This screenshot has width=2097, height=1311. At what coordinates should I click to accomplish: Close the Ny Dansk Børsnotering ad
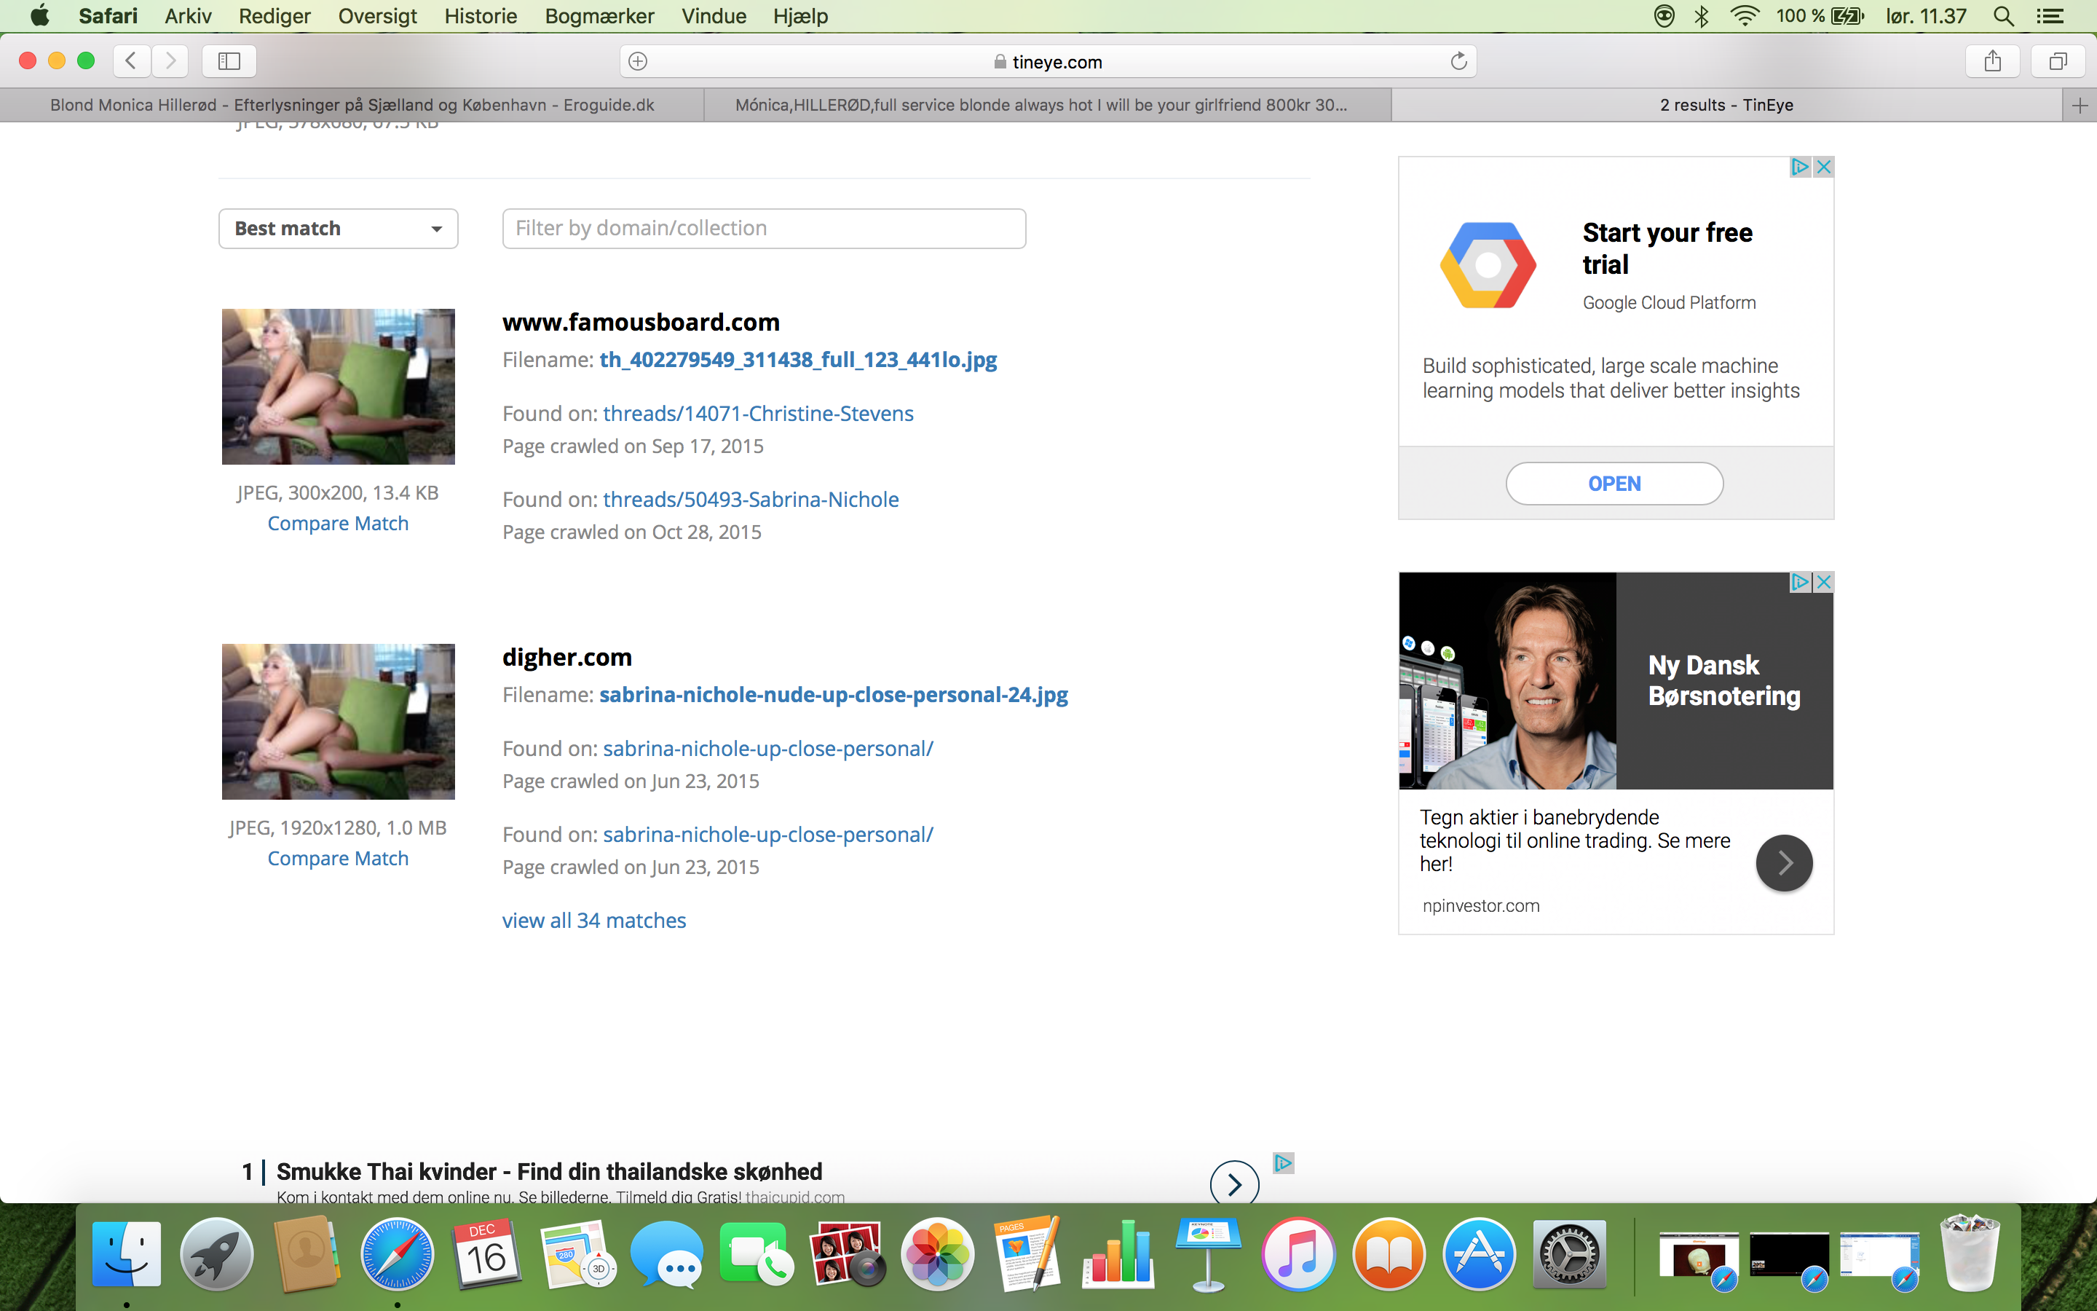point(1823,582)
